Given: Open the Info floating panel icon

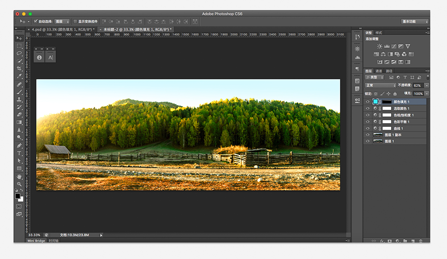Looking at the screenshot, I should click(39, 58).
